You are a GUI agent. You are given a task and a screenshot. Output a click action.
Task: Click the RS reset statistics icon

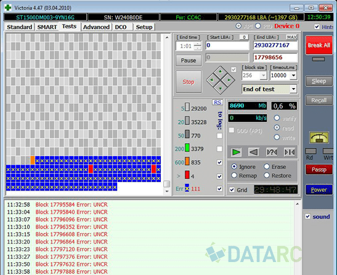click(x=217, y=102)
